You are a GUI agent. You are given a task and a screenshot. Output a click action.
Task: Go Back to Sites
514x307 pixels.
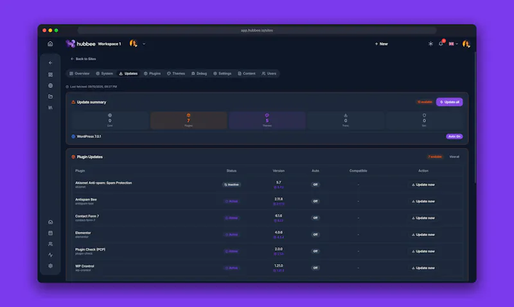[84, 59]
